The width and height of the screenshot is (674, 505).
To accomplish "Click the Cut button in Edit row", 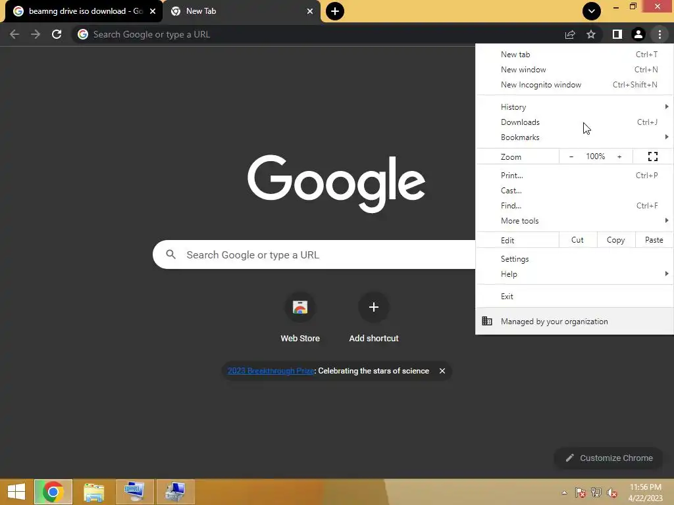I will tap(577, 240).
